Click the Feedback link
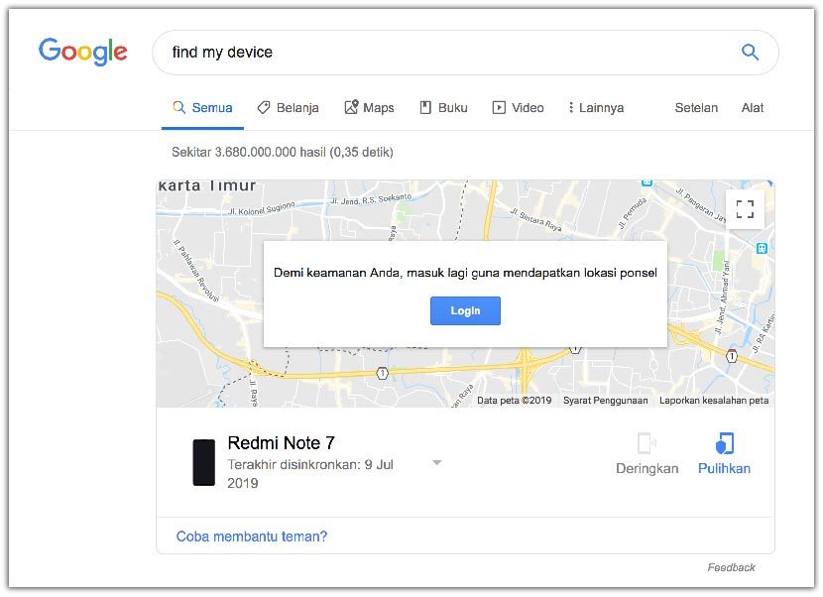823x597 pixels. (731, 567)
